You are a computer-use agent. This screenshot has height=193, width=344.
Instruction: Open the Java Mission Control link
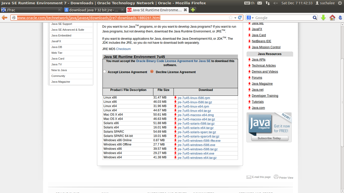tap(266, 47)
